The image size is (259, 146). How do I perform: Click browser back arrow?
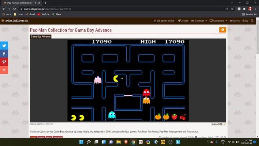click(4, 9)
